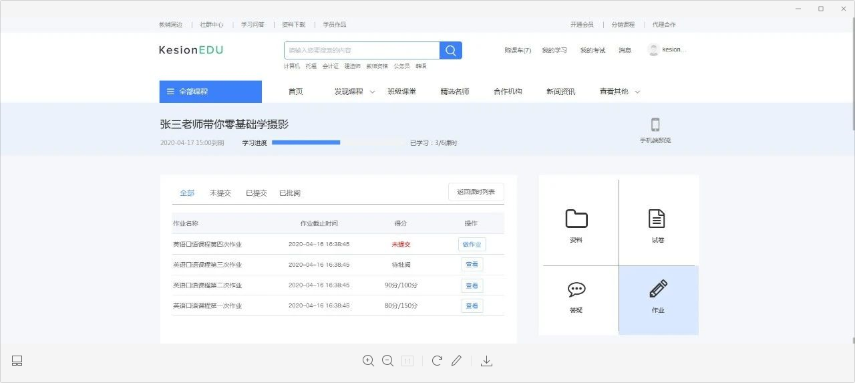Open the 答疑 chat bubble tile
The height and width of the screenshot is (383, 855).
pos(576,291)
